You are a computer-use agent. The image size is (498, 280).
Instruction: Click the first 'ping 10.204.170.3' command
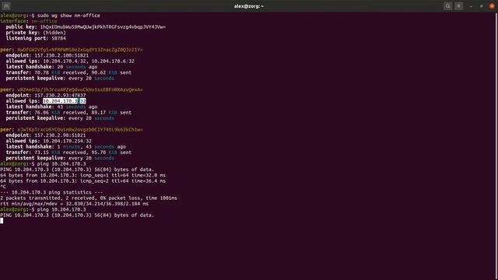tap(61, 164)
